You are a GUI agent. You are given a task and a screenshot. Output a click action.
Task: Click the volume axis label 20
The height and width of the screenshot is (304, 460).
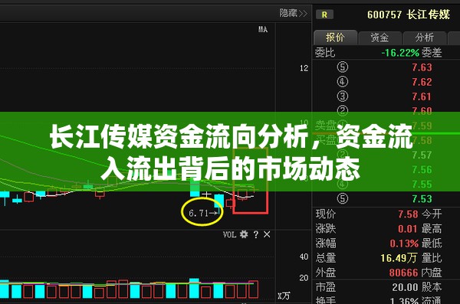tap(304, 278)
